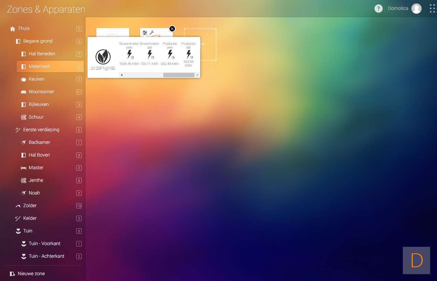Open the help question mark icon
Screen dimensions: 437x281
pyautogui.click(x=378, y=9)
